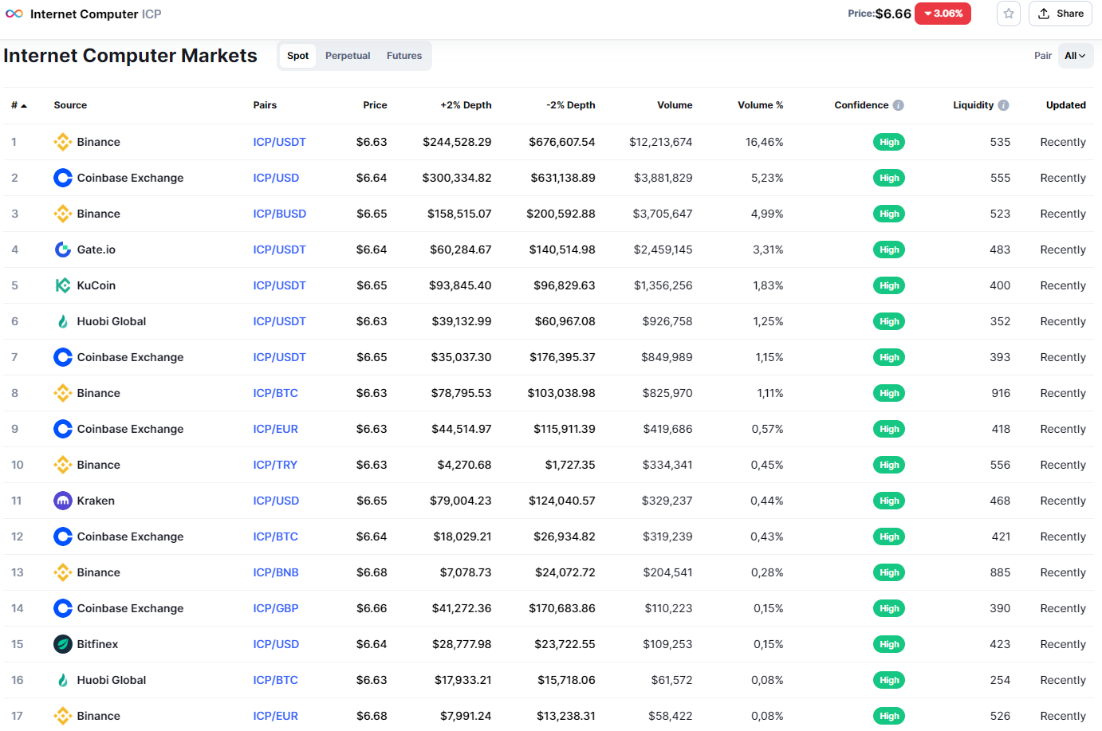Click Binance logo in the ICP/TRY row

[x=63, y=465]
